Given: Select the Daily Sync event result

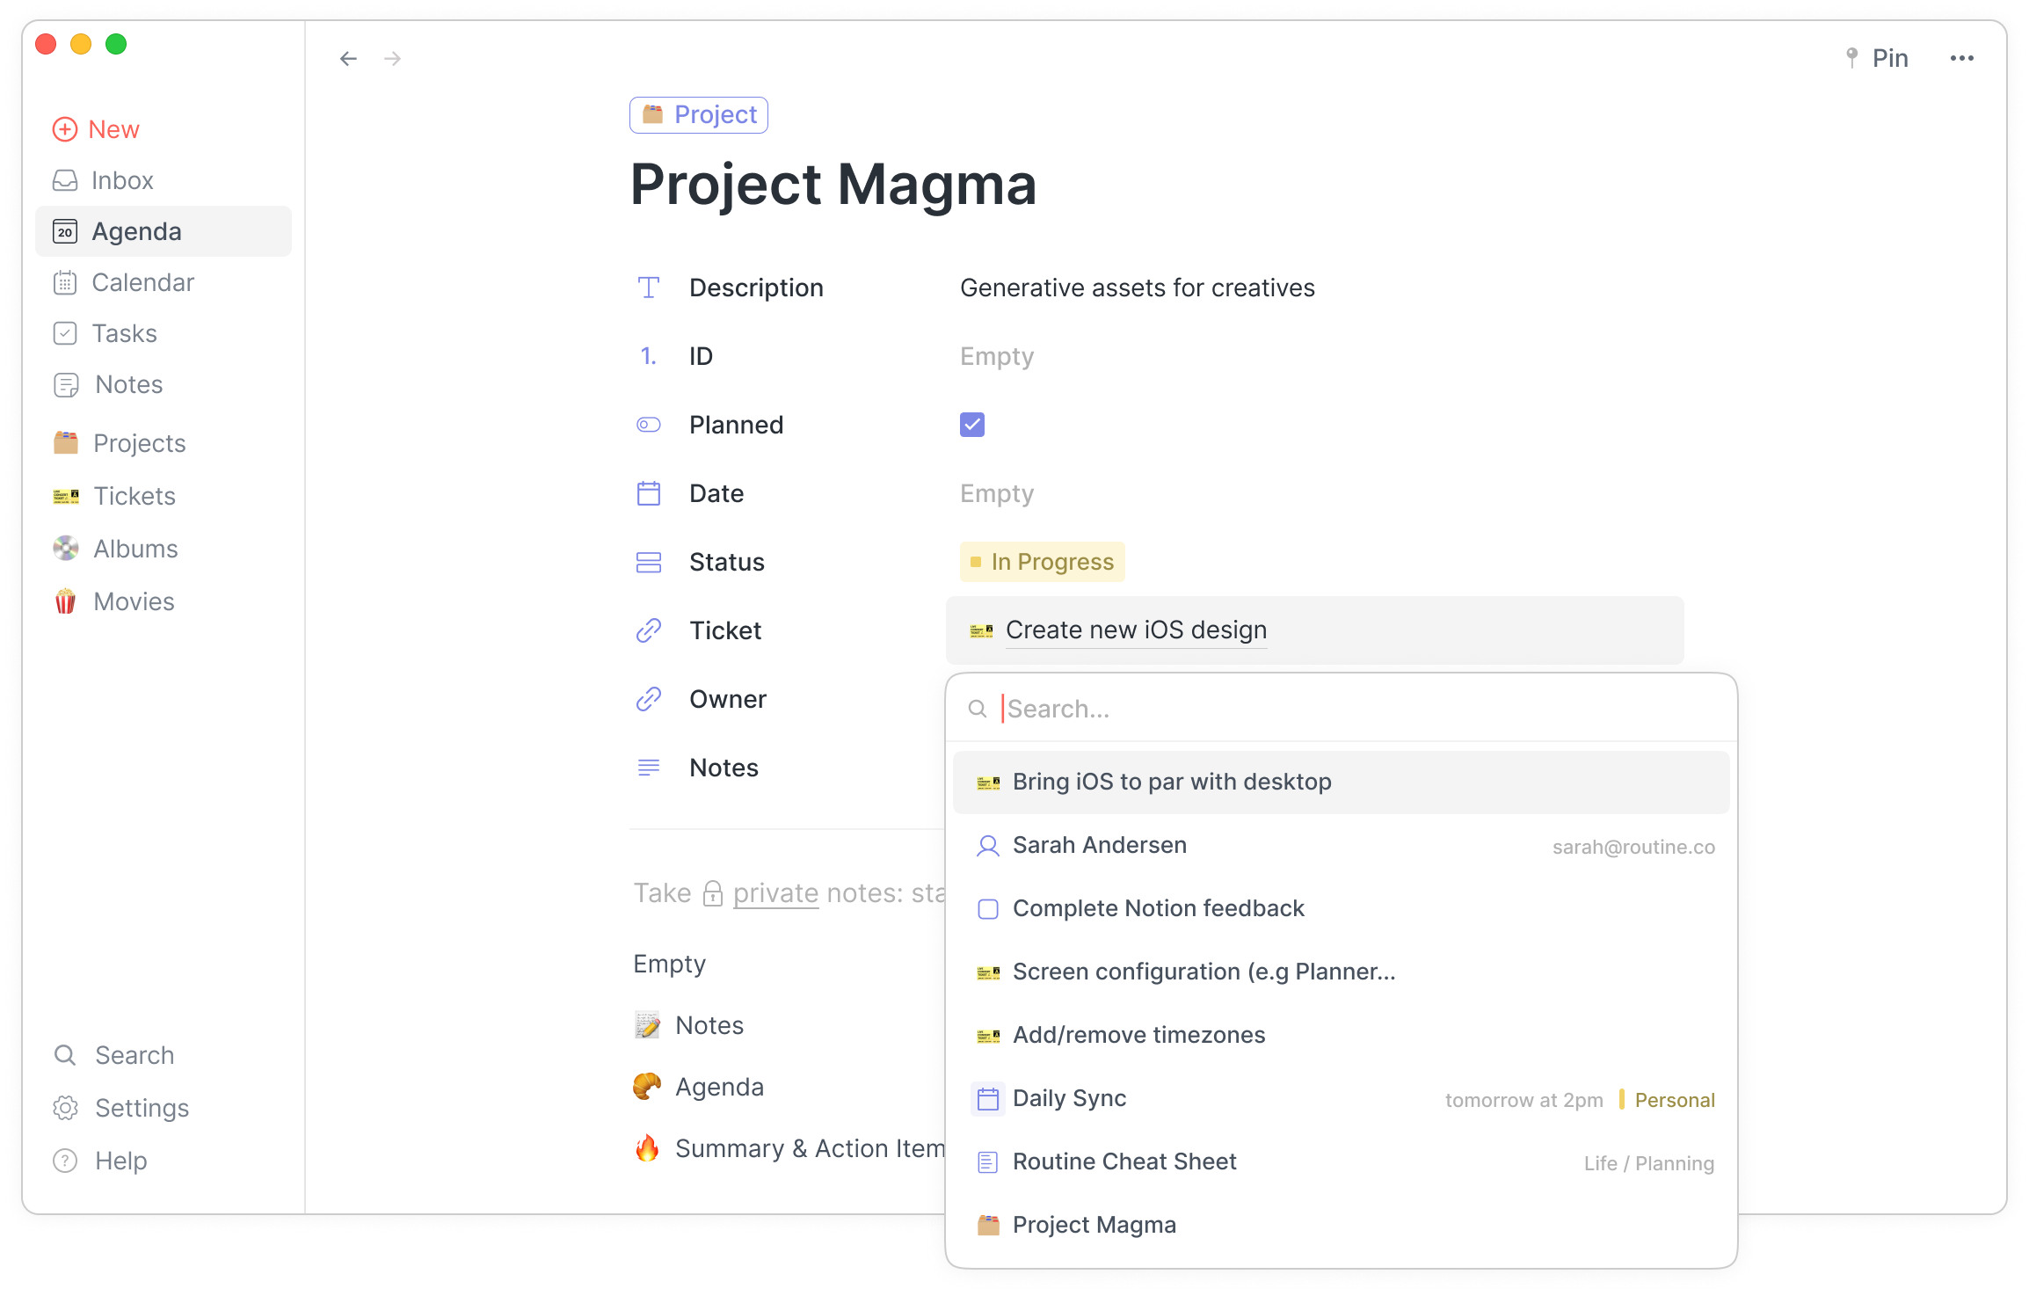Looking at the screenshot, I should coord(1341,1098).
